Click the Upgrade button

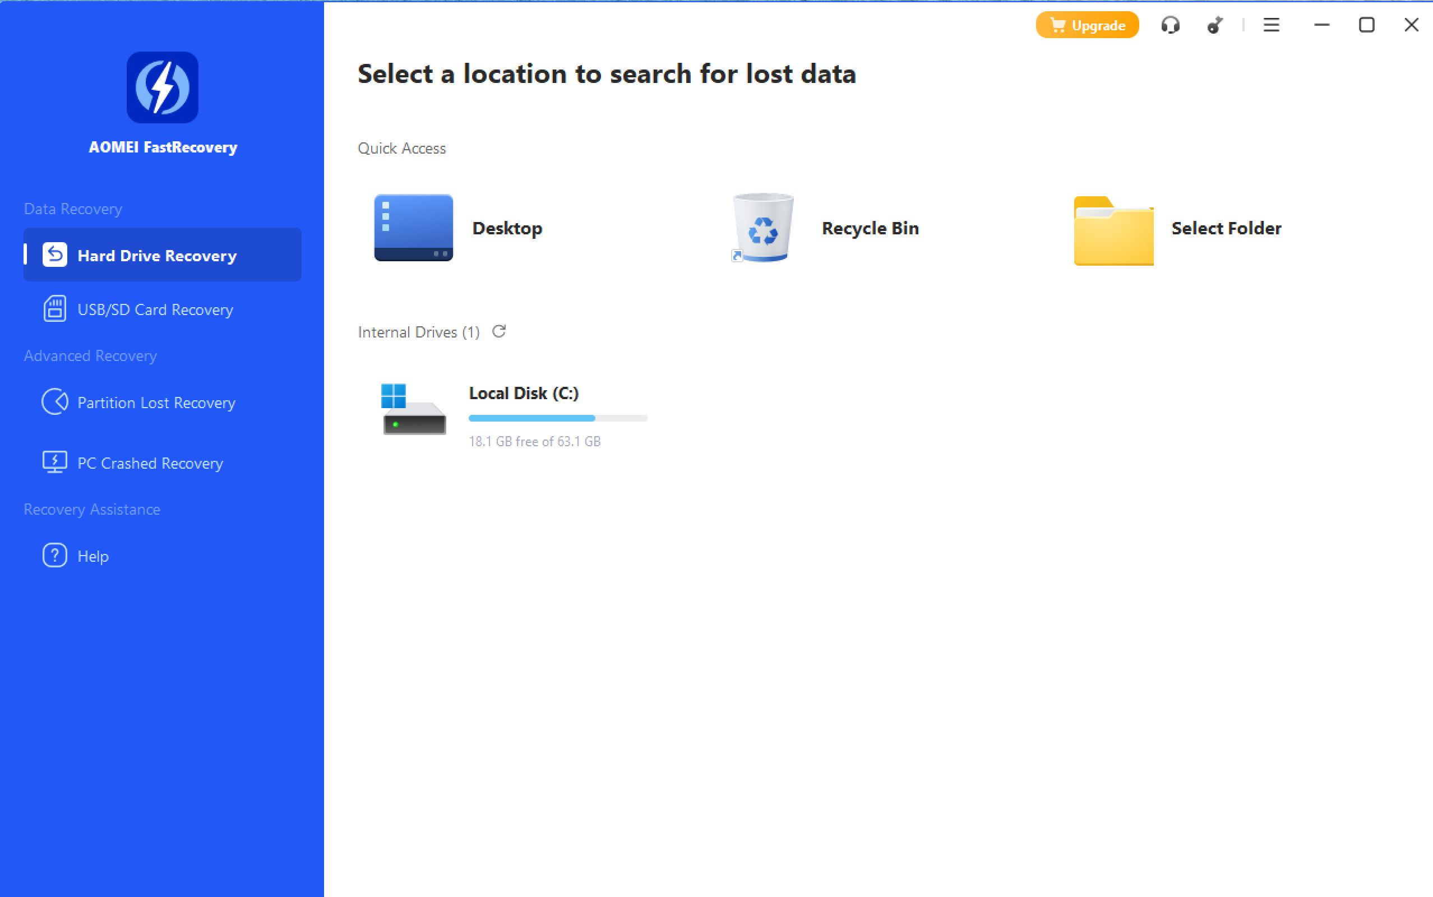tap(1087, 25)
